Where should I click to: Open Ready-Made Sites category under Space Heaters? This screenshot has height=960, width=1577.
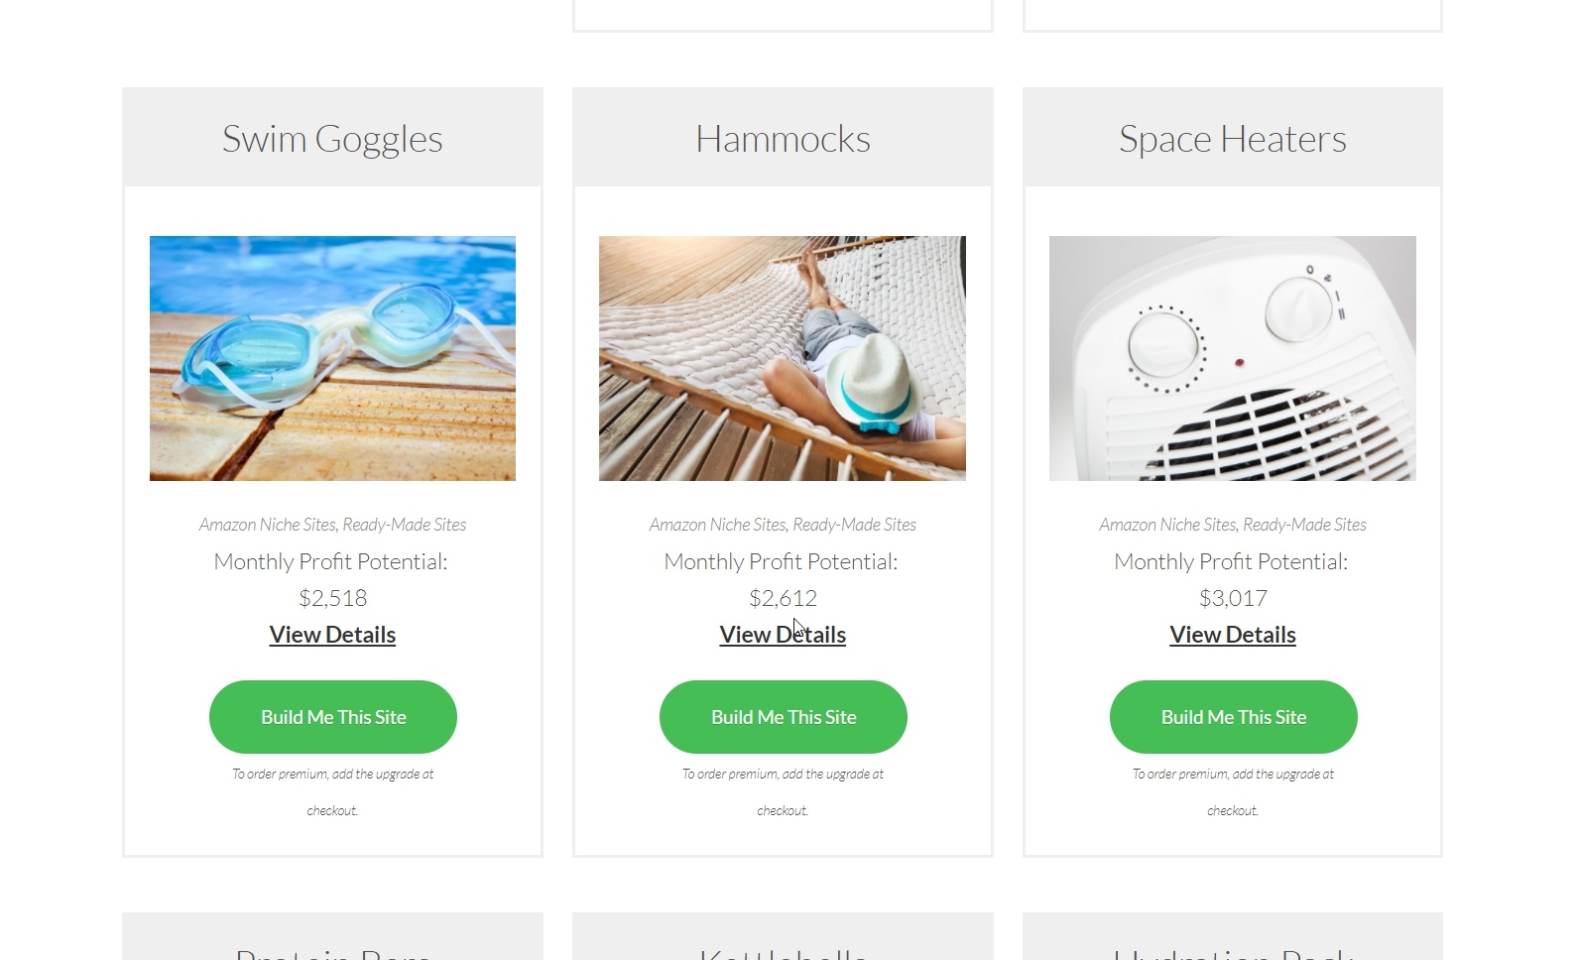(x=1305, y=525)
